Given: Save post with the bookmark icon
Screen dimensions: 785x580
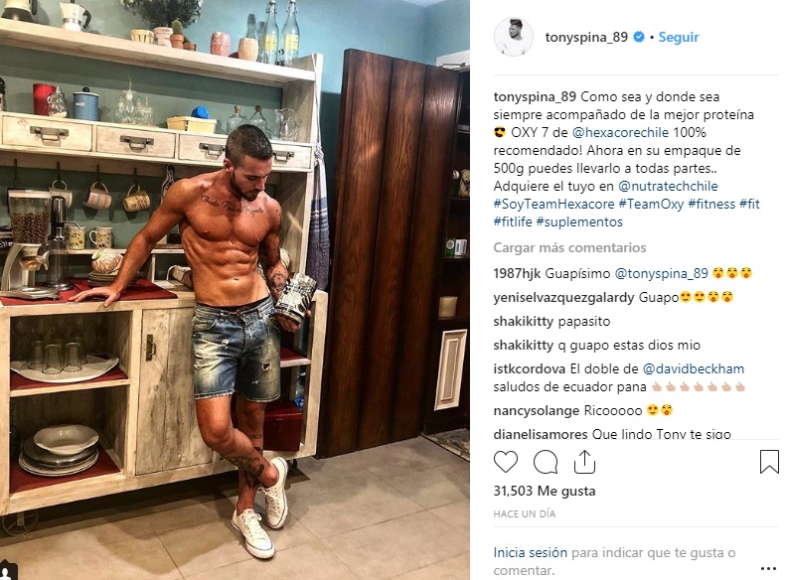Looking at the screenshot, I should tap(769, 462).
